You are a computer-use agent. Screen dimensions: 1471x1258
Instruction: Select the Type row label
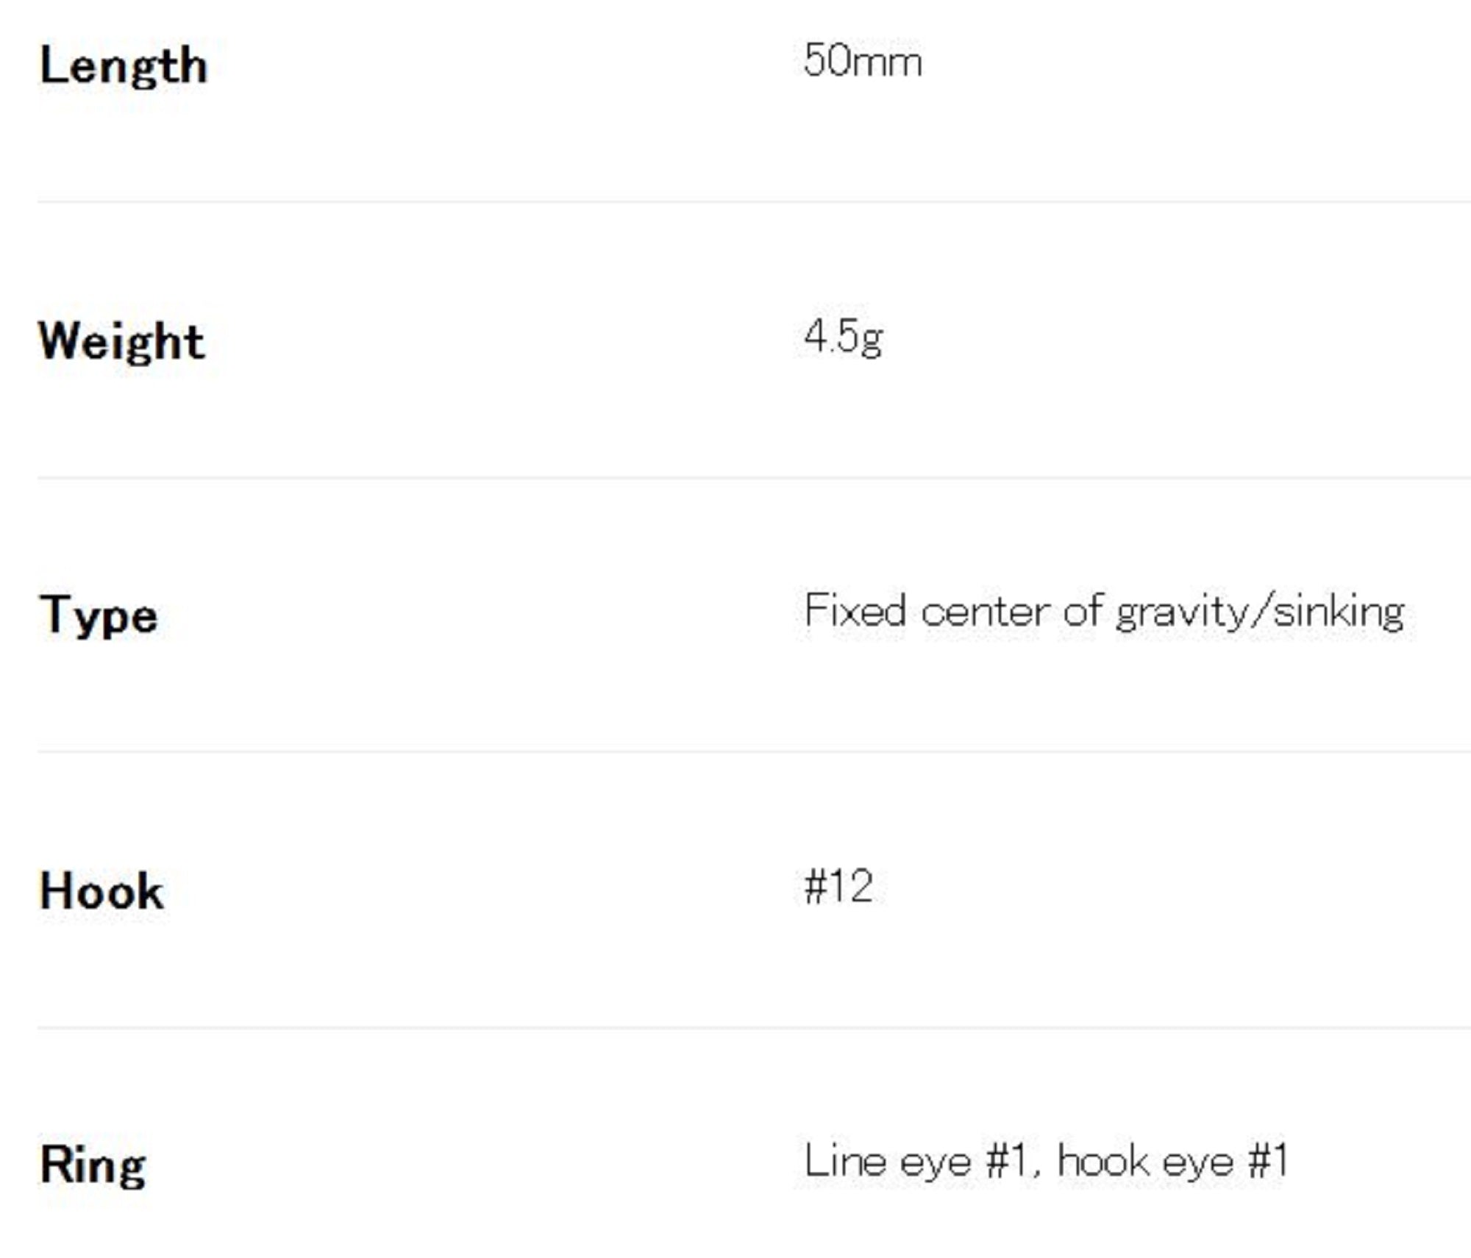tap(98, 616)
